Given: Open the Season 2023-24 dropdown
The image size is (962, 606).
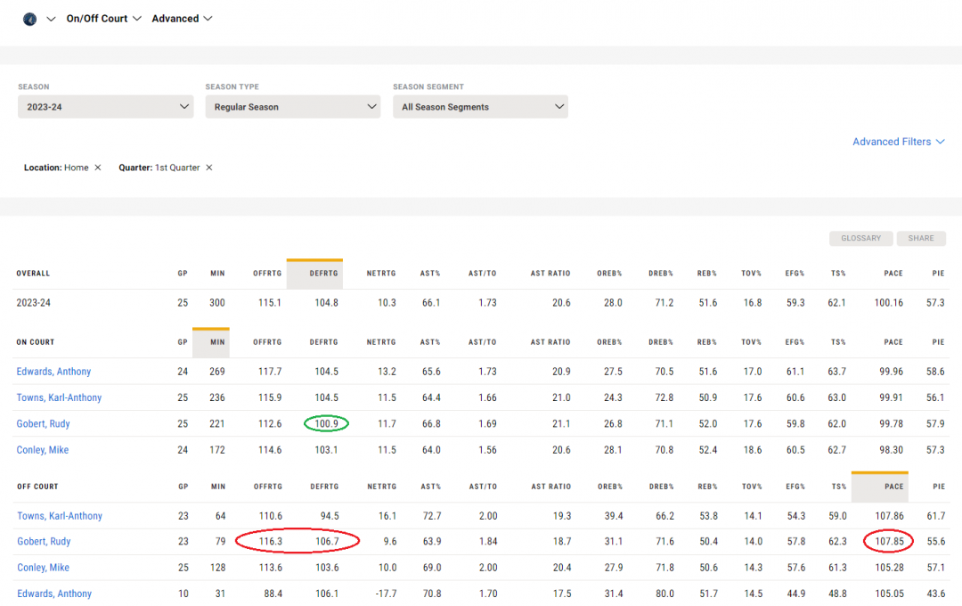Looking at the screenshot, I should [105, 107].
